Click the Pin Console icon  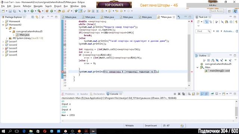click(212, 94)
